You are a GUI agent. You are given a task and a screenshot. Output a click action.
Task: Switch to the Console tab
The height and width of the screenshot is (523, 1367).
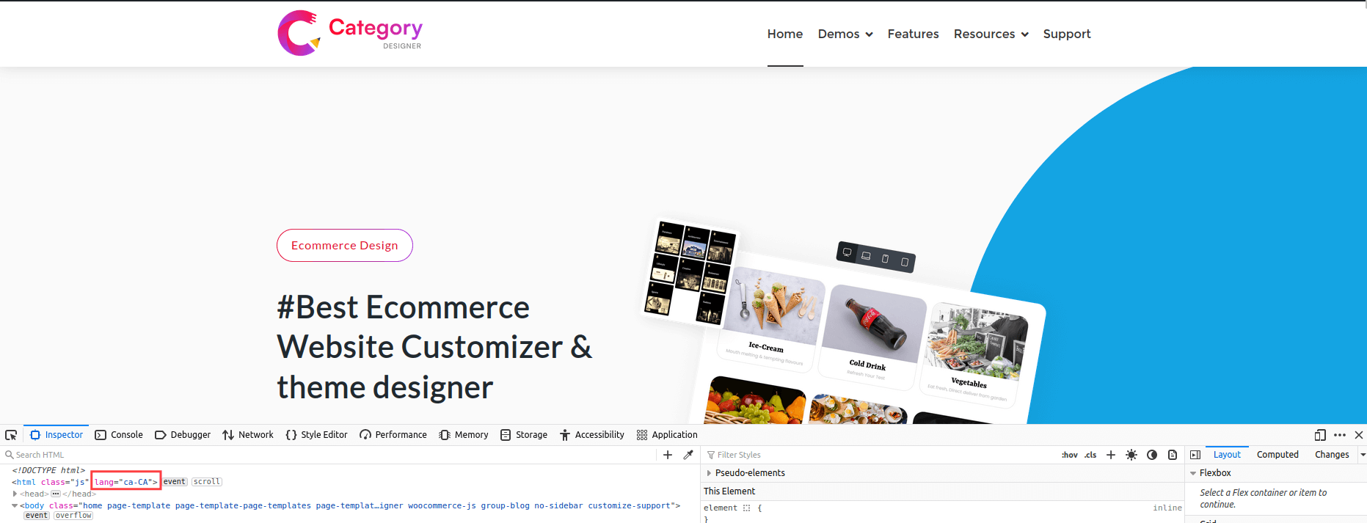tap(119, 435)
